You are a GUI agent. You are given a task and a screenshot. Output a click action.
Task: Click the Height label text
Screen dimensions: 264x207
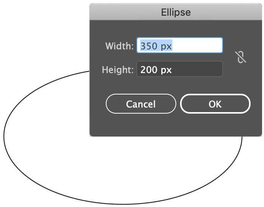(x=118, y=70)
